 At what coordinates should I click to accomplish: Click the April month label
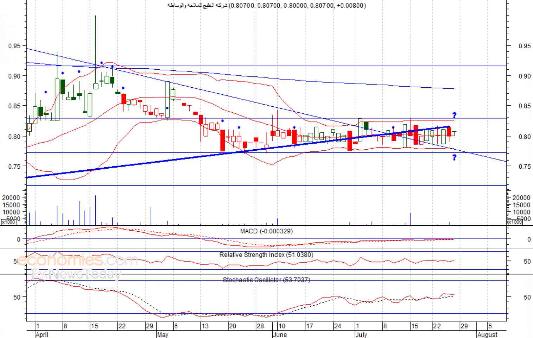pos(42,334)
